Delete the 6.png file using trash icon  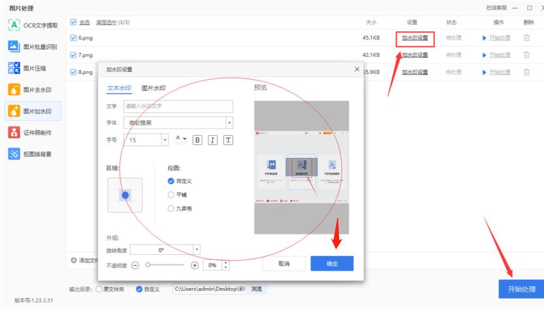[x=526, y=38]
